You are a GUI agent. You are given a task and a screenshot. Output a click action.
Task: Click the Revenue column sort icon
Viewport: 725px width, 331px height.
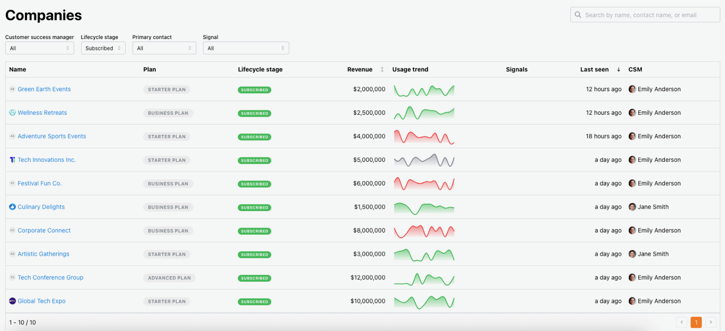point(382,70)
